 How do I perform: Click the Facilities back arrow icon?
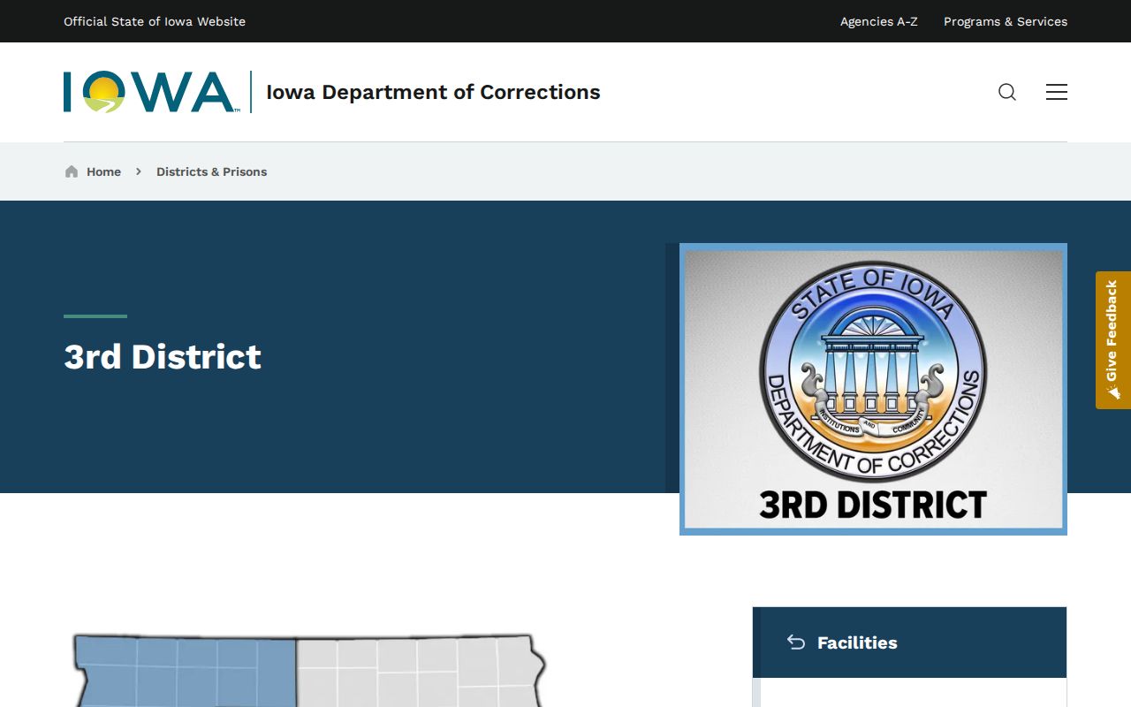(x=796, y=642)
